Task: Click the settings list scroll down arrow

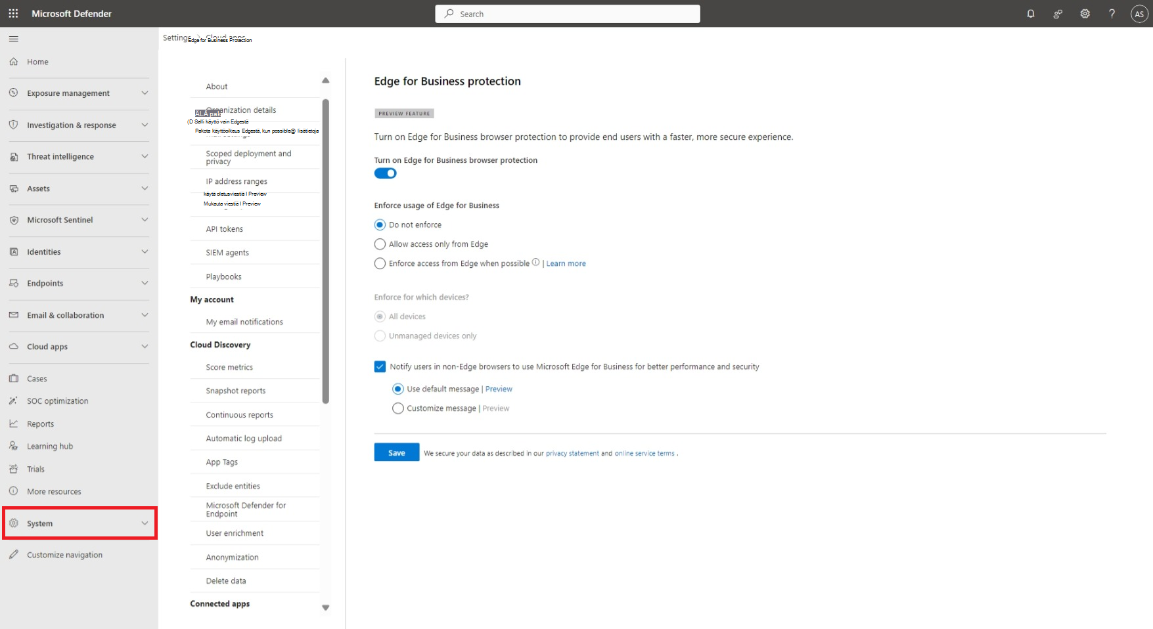Action: pos(325,608)
